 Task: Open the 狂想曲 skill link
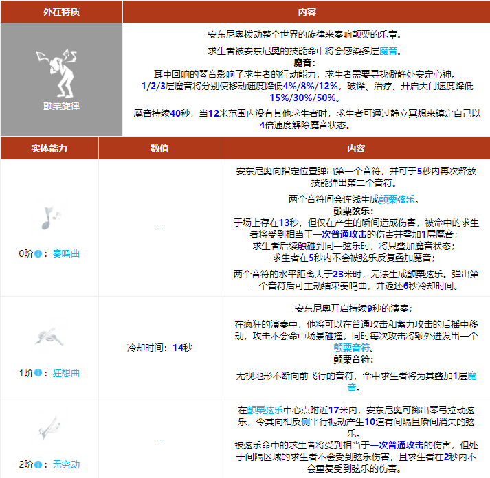click(x=66, y=373)
